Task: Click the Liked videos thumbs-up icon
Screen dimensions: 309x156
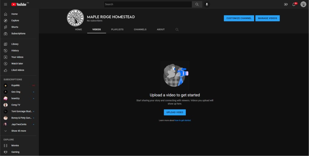Action: (5, 70)
